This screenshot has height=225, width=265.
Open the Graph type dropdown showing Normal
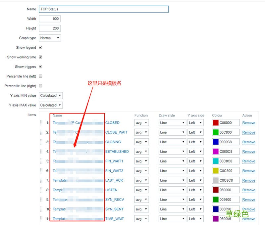tap(49, 38)
